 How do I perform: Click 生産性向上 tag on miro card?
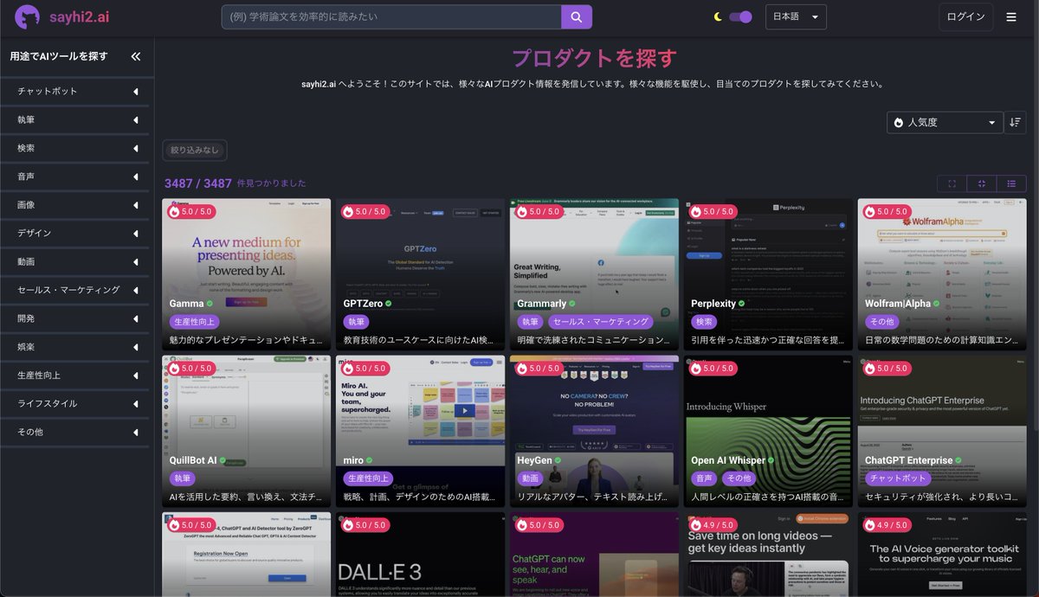[x=370, y=478]
